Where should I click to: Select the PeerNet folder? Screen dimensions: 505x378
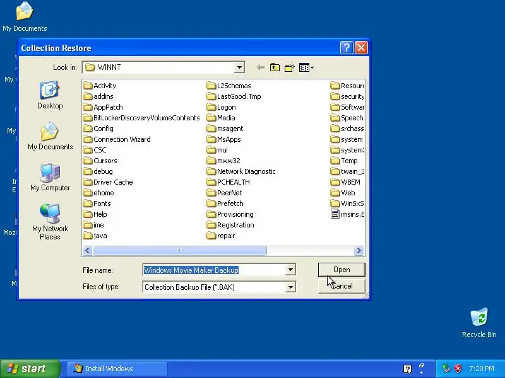(x=225, y=193)
